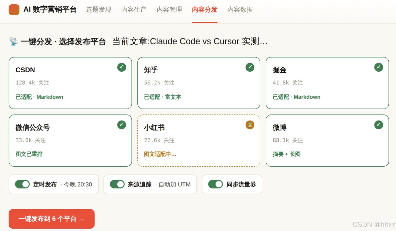Click the 图文适配中… status text
The image size is (396, 231).
tap(160, 154)
